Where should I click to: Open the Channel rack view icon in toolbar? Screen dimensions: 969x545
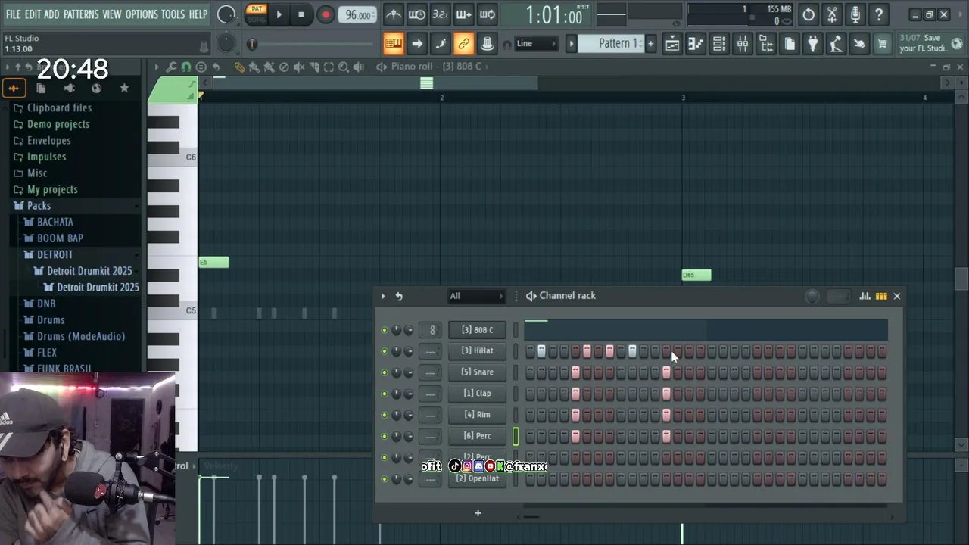click(719, 44)
